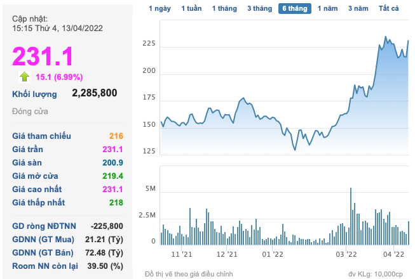Click the price line peak near 04 '22
415x279 pixels.
tap(386, 37)
